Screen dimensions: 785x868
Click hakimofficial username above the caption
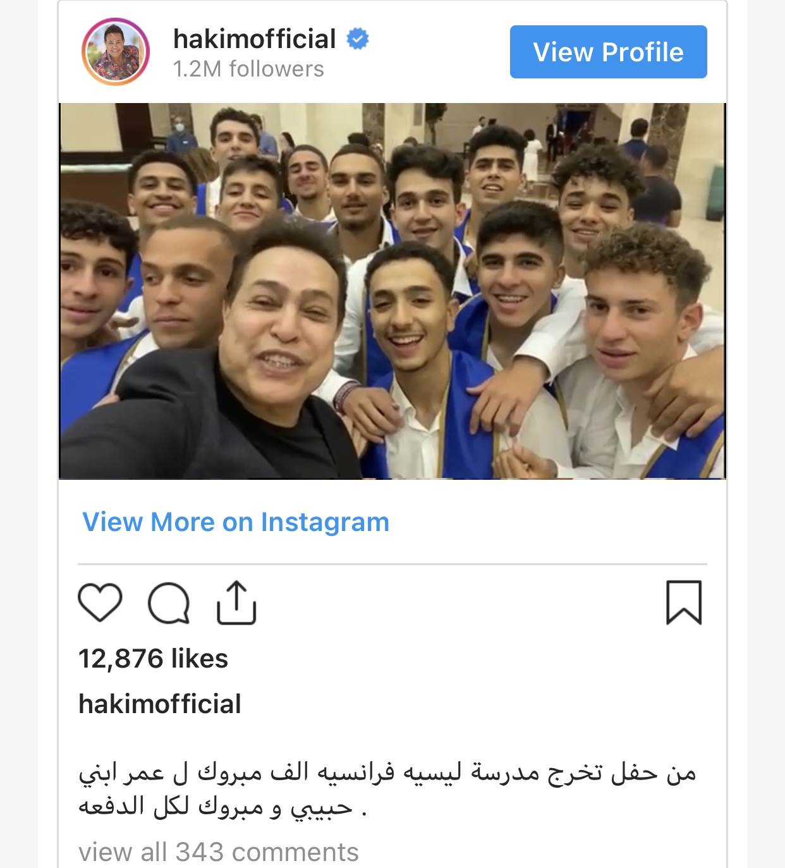click(x=160, y=704)
